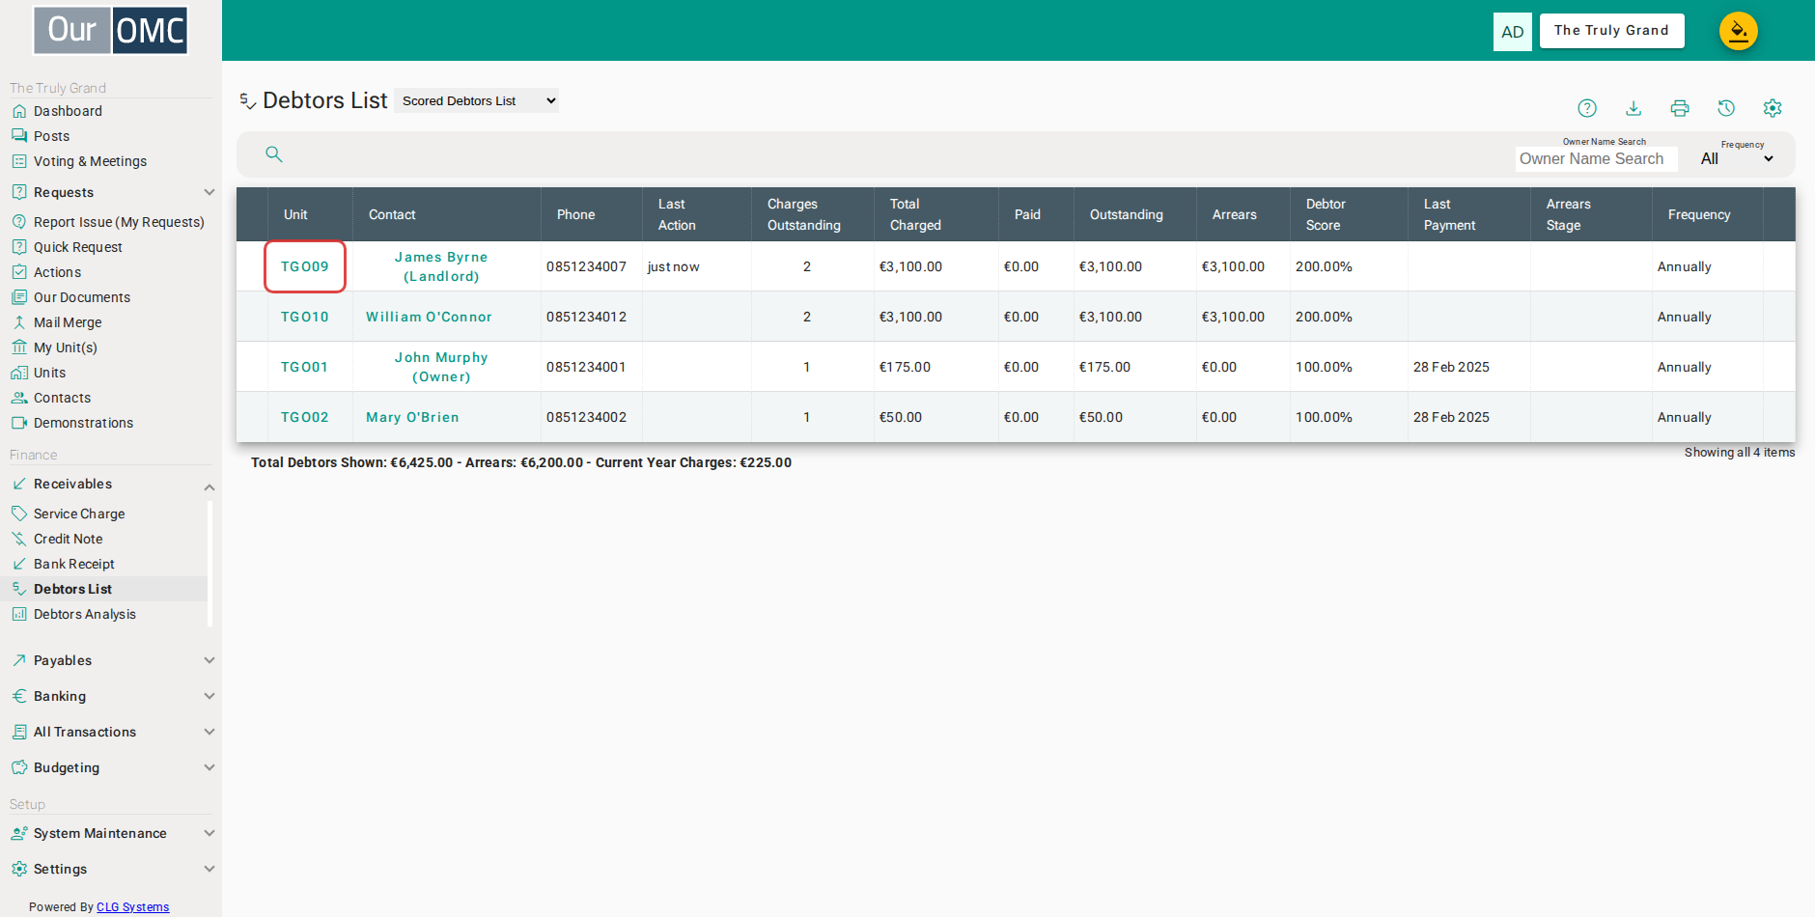
Task: Click the AD initials badge
Action: tap(1513, 32)
